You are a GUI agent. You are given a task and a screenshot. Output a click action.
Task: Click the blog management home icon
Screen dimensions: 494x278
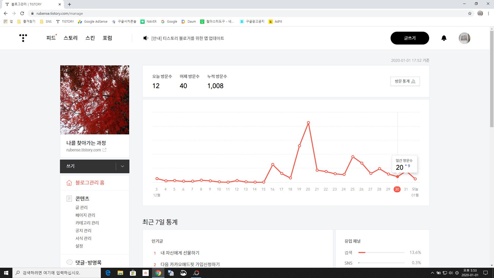(x=69, y=183)
